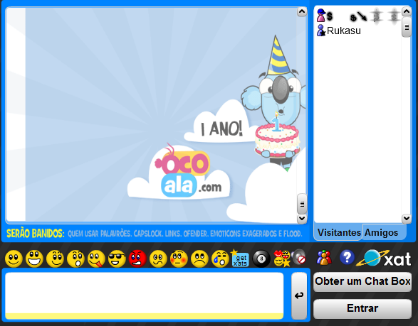Insert the red angry emoticon
This screenshot has width=418, height=326.
pos(137,259)
